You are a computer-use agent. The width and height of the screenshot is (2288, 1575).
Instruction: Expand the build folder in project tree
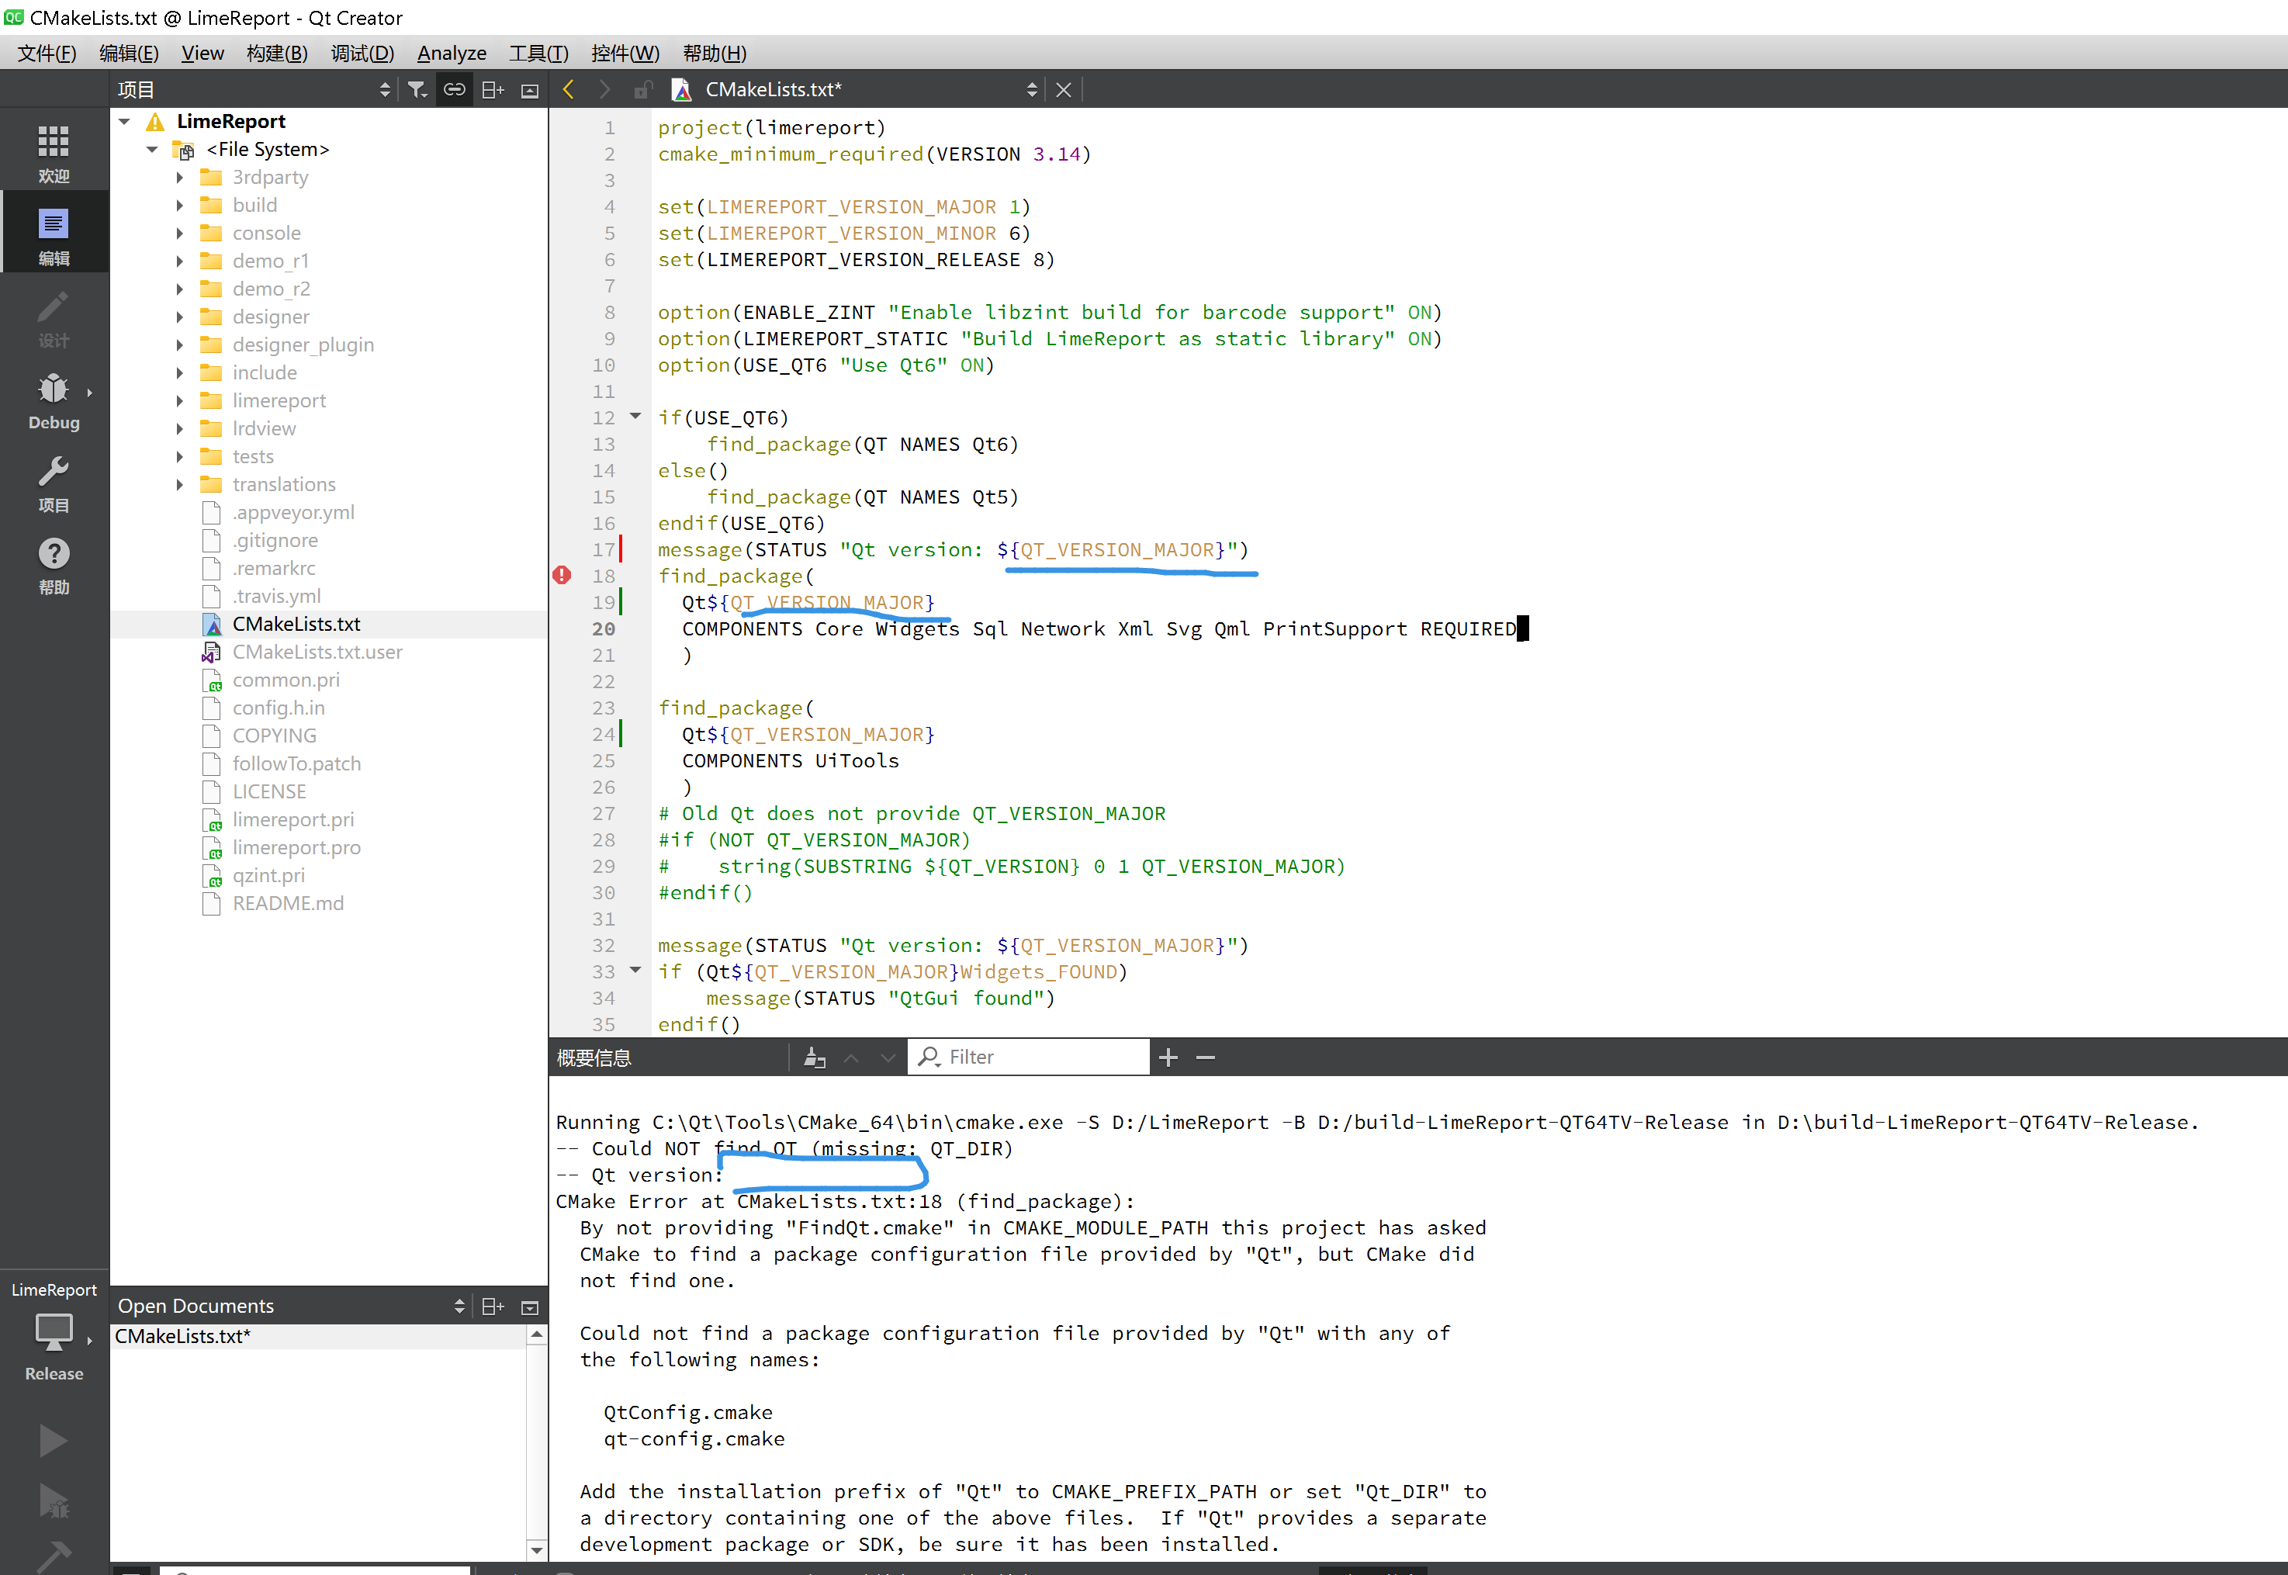(x=179, y=204)
